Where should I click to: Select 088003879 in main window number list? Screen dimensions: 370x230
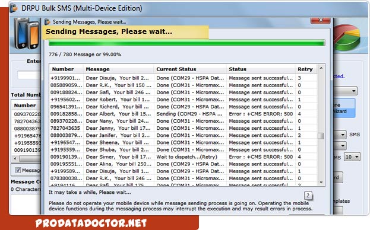[27, 129]
